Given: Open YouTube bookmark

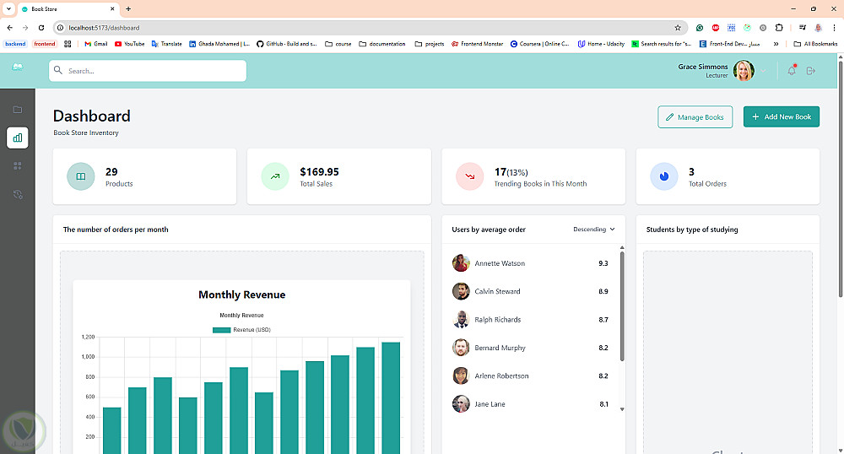Looking at the screenshot, I should [129, 44].
